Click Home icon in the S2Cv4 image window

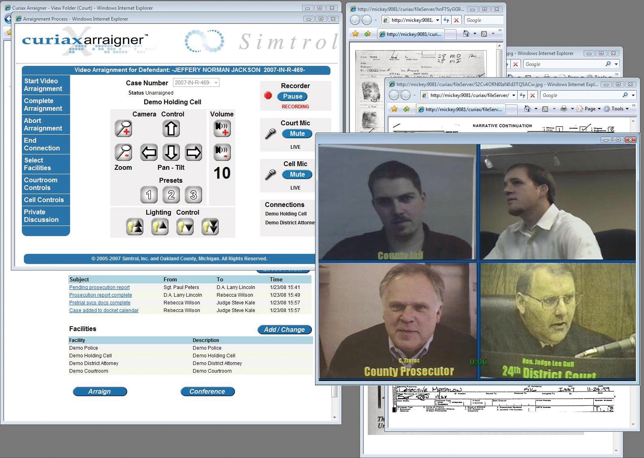point(527,109)
